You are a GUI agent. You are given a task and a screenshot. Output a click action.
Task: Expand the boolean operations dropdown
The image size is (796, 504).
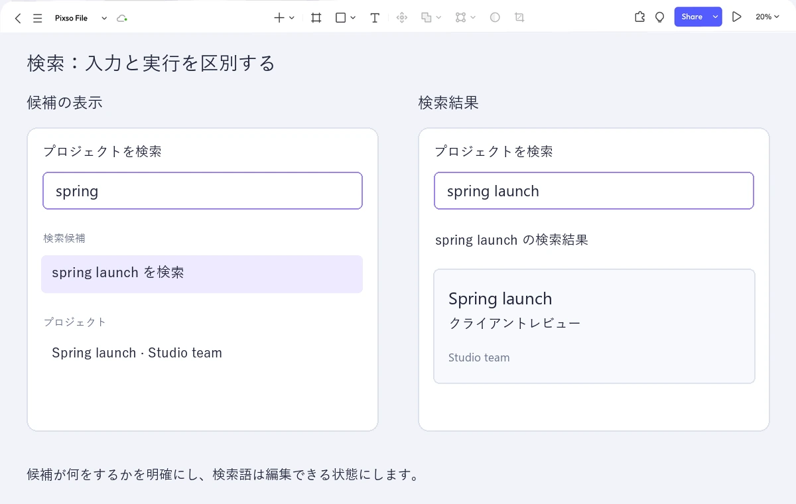(x=439, y=18)
